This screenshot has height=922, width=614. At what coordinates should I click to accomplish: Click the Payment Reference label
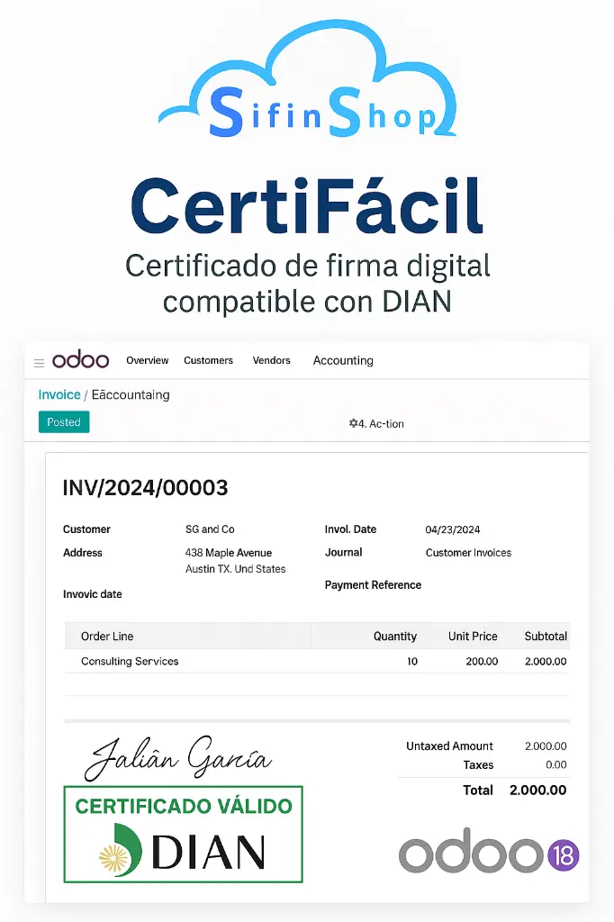[373, 585]
